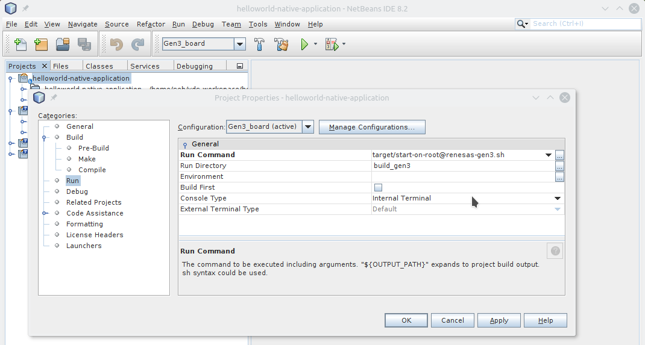Click the Clean and Build icon
Screen dimensions: 645x345
tap(282, 44)
